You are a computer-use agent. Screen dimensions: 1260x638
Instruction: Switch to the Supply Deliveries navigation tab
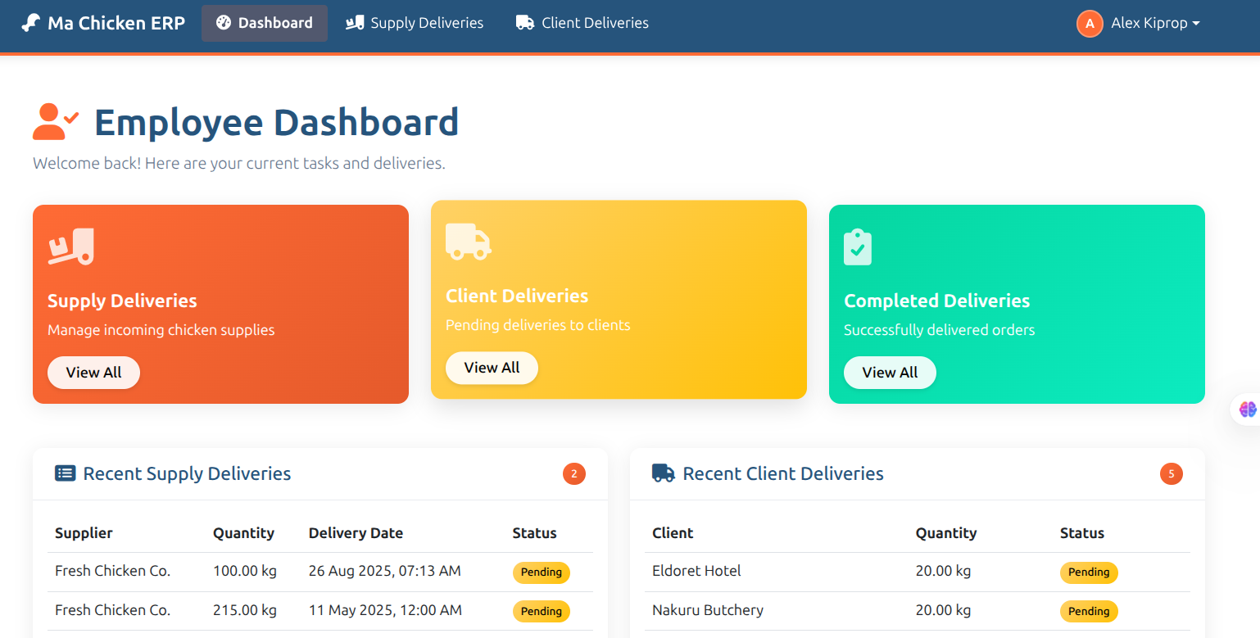[x=415, y=23]
